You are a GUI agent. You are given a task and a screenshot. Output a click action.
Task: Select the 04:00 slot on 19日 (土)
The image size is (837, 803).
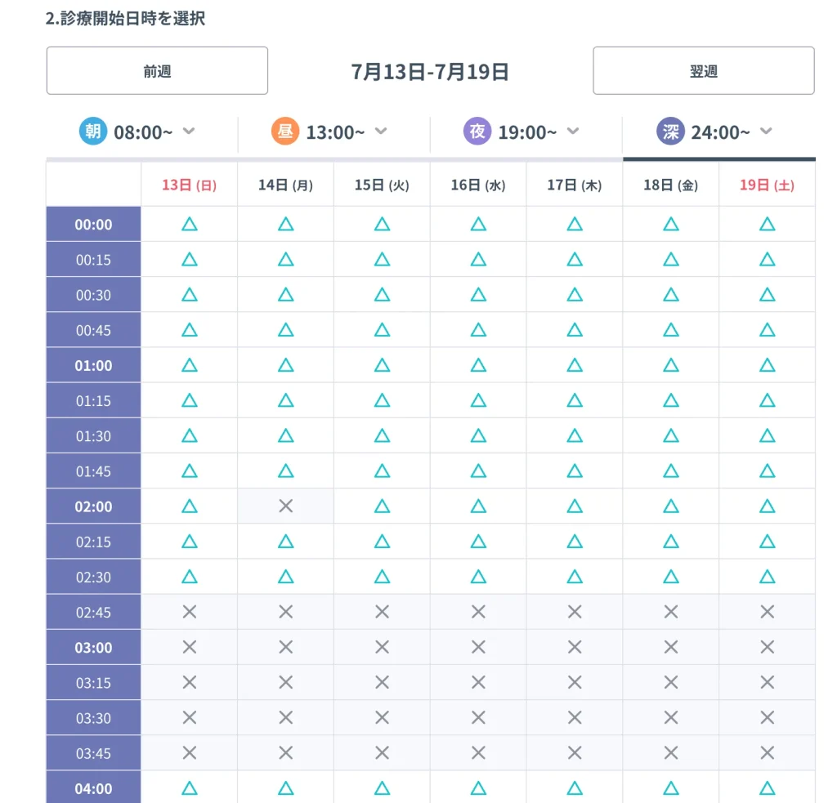[x=767, y=788]
